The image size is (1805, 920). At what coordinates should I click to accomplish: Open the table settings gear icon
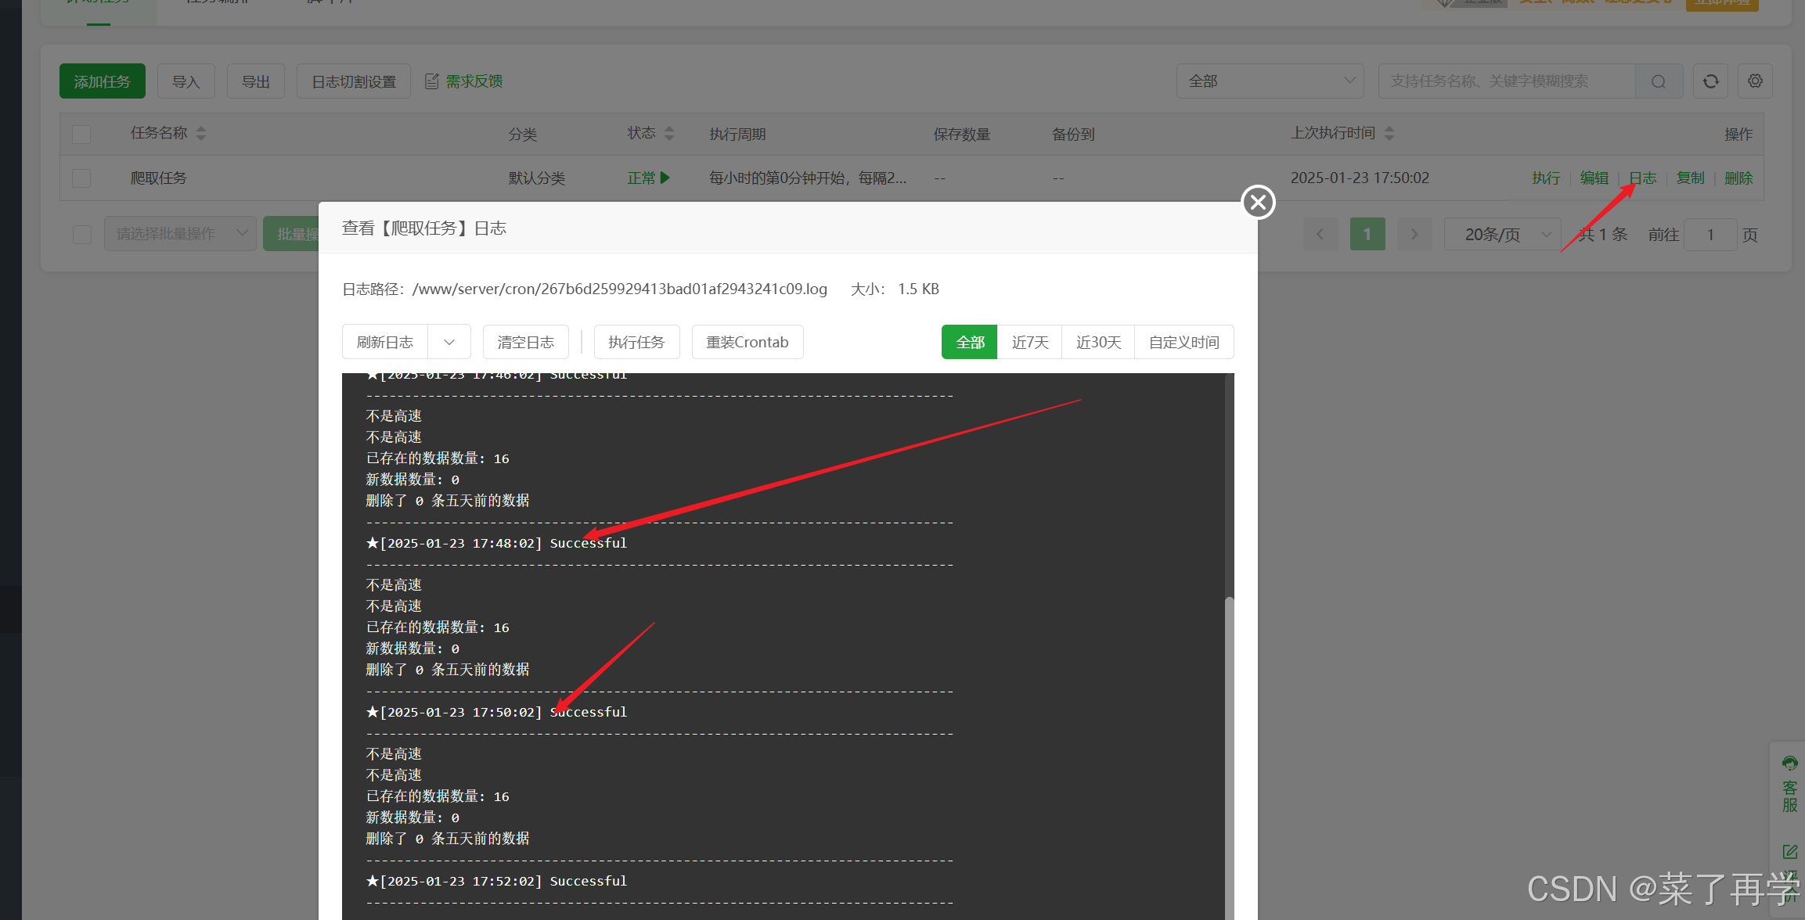pos(1755,81)
